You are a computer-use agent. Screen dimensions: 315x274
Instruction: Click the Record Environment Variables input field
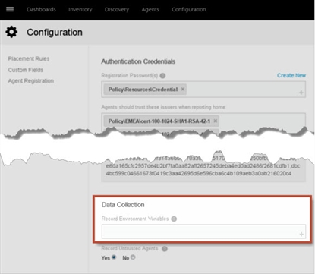point(203,231)
